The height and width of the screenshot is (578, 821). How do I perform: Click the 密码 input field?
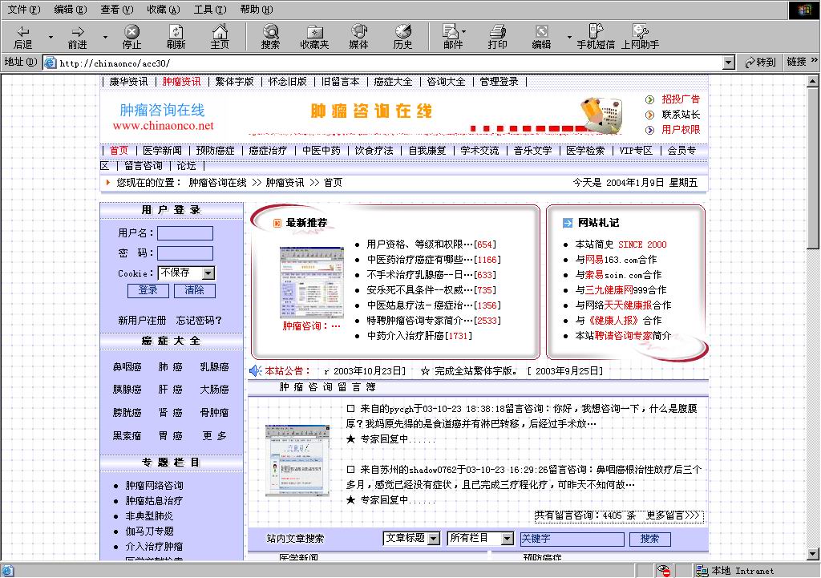pos(185,253)
